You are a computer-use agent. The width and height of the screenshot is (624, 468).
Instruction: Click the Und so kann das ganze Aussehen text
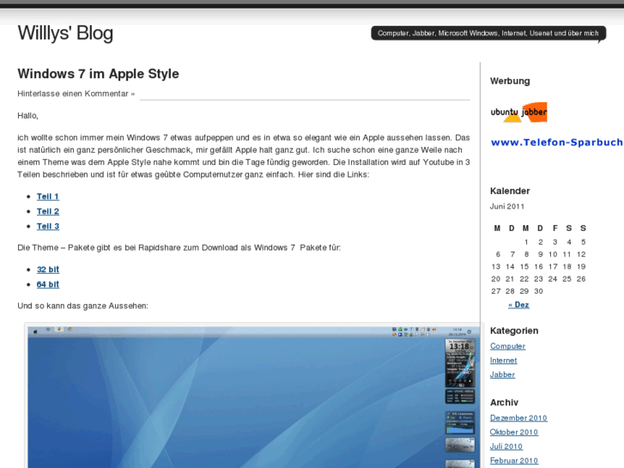pos(82,306)
